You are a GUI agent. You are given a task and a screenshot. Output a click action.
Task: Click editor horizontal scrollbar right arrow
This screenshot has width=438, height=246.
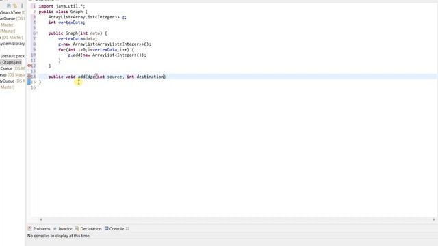(x=433, y=219)
